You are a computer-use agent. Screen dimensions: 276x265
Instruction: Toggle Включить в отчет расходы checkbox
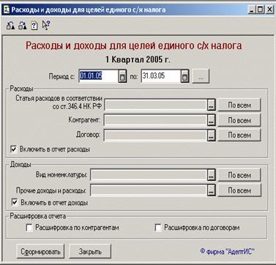[13, 149]
